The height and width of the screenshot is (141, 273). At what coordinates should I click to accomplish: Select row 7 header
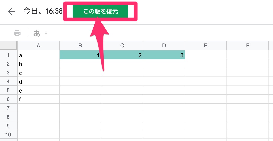[8, 108]
